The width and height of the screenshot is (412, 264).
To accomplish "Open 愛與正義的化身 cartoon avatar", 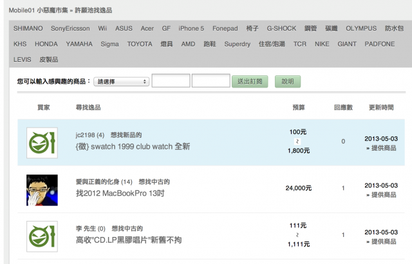I will click(42, 190).
